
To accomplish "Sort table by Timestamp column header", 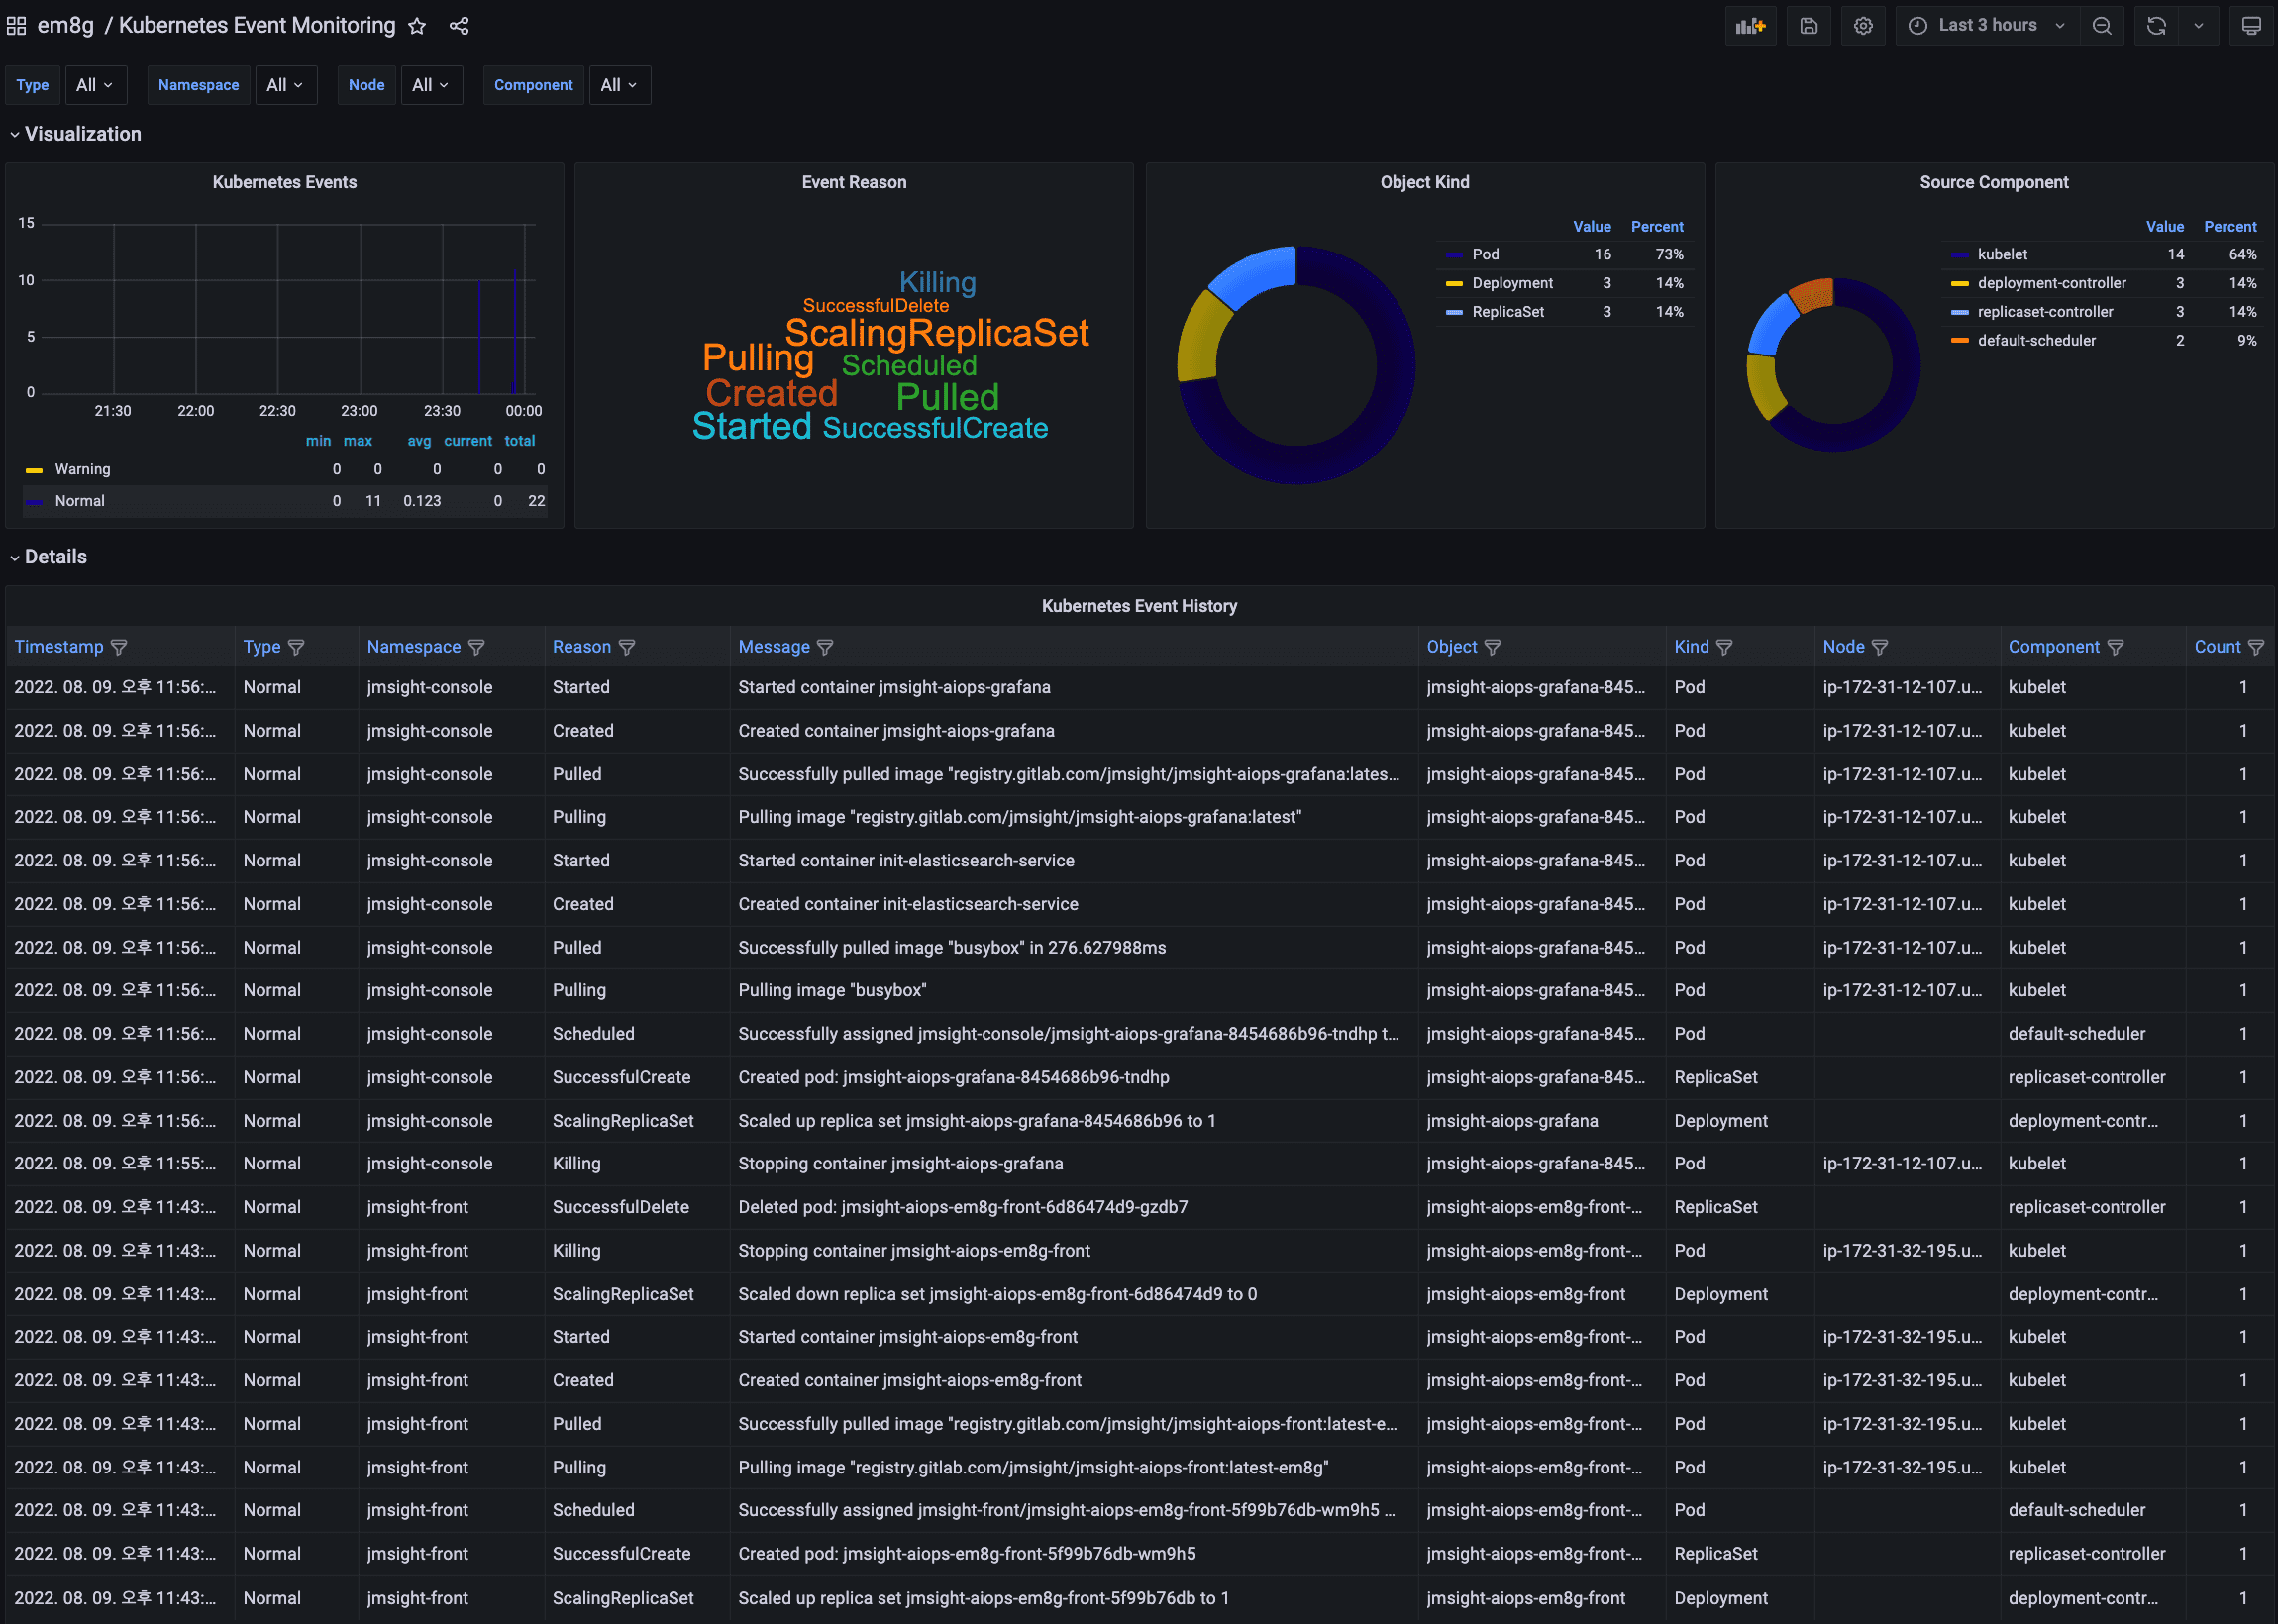I will tap(59, 647).
